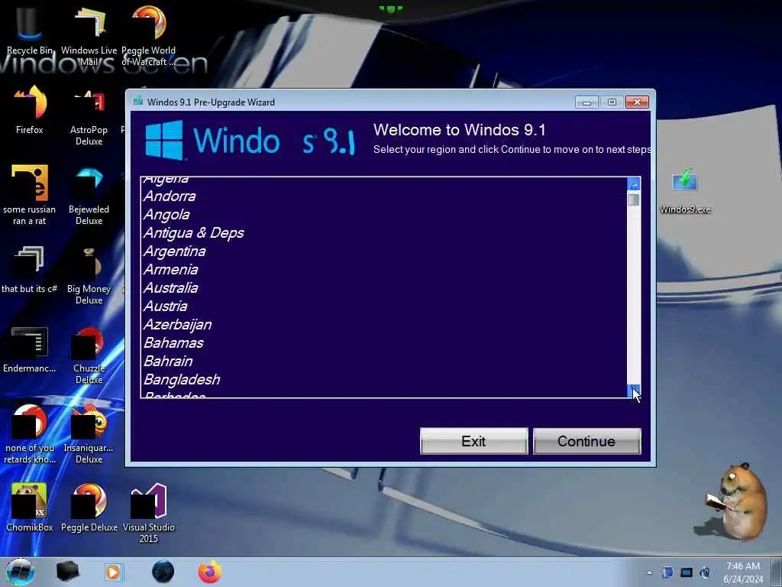
Task: Open the Endermanc... desktop icon
Action: point(30,349)
